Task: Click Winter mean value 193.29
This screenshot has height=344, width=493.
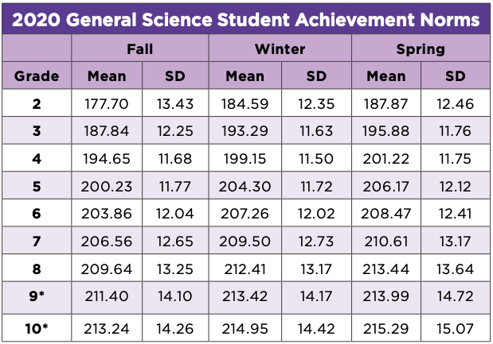Action: pyautogui.click(x=245, y=131)
